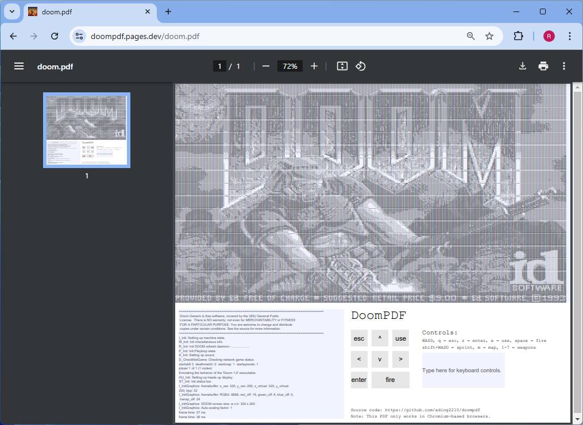Open a new tab
This screenshot has height=425, width=583.
coord(168,11)
